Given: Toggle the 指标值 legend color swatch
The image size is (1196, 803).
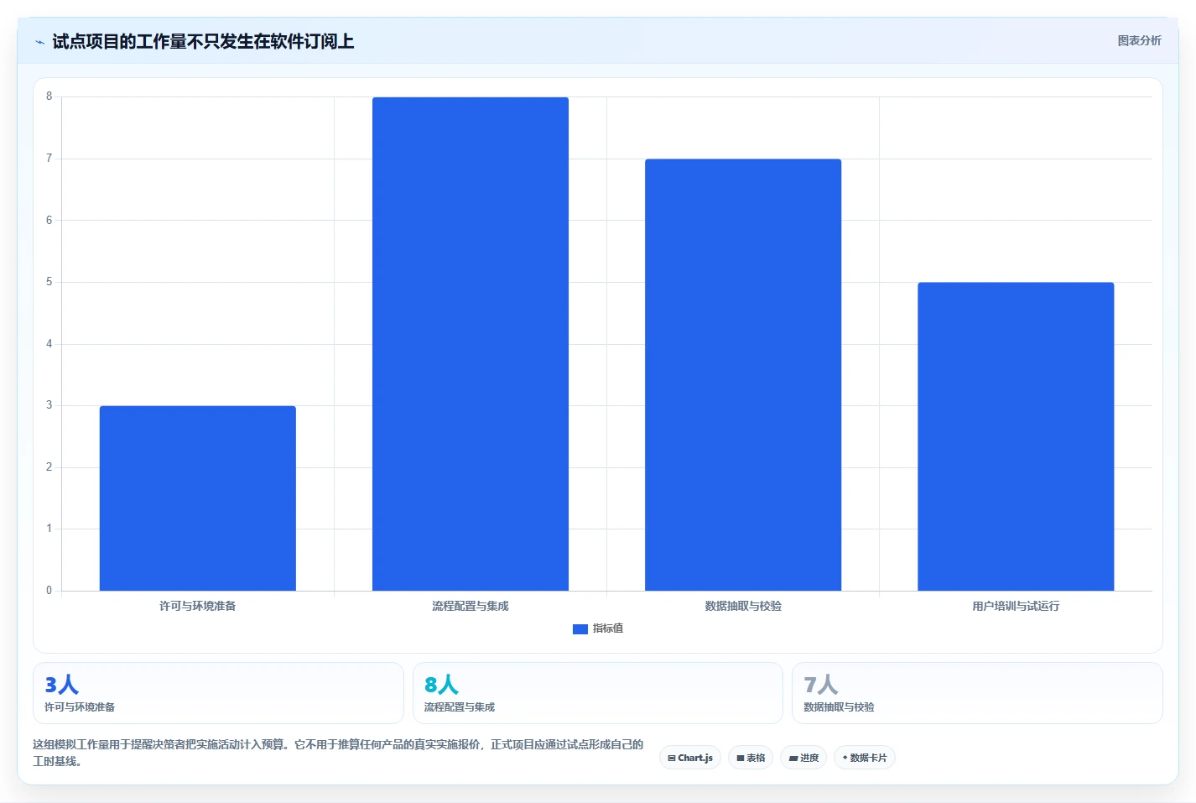Looking at the screenshot, I should 580,628.
